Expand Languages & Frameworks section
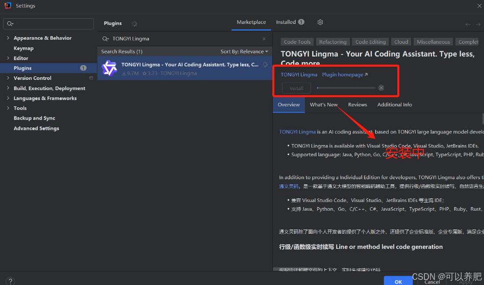Image resolution: width=484 pixels, height=285 pixels. point(8,98)
